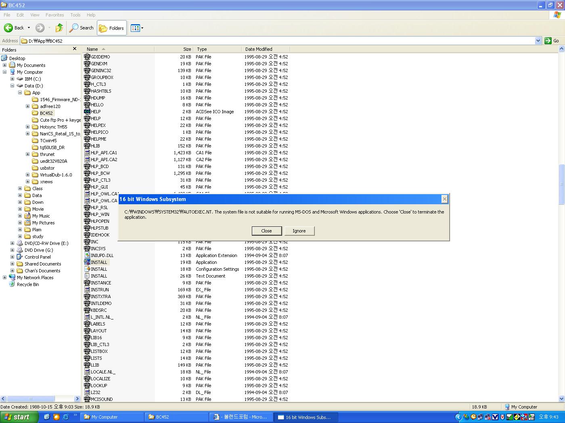Screen dimensions: 565x423
Task: Click the Windows start button
Action: 19,417
